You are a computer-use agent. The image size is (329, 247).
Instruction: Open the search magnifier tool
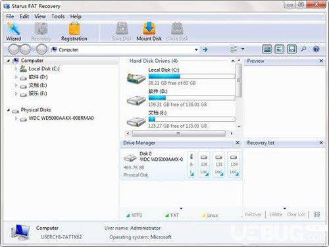click(304, 49)
